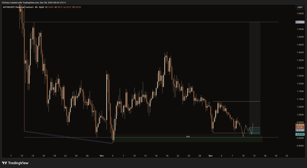Click the 1.1000 price axis label
This screenshot has height=168, width=307.
300,99
